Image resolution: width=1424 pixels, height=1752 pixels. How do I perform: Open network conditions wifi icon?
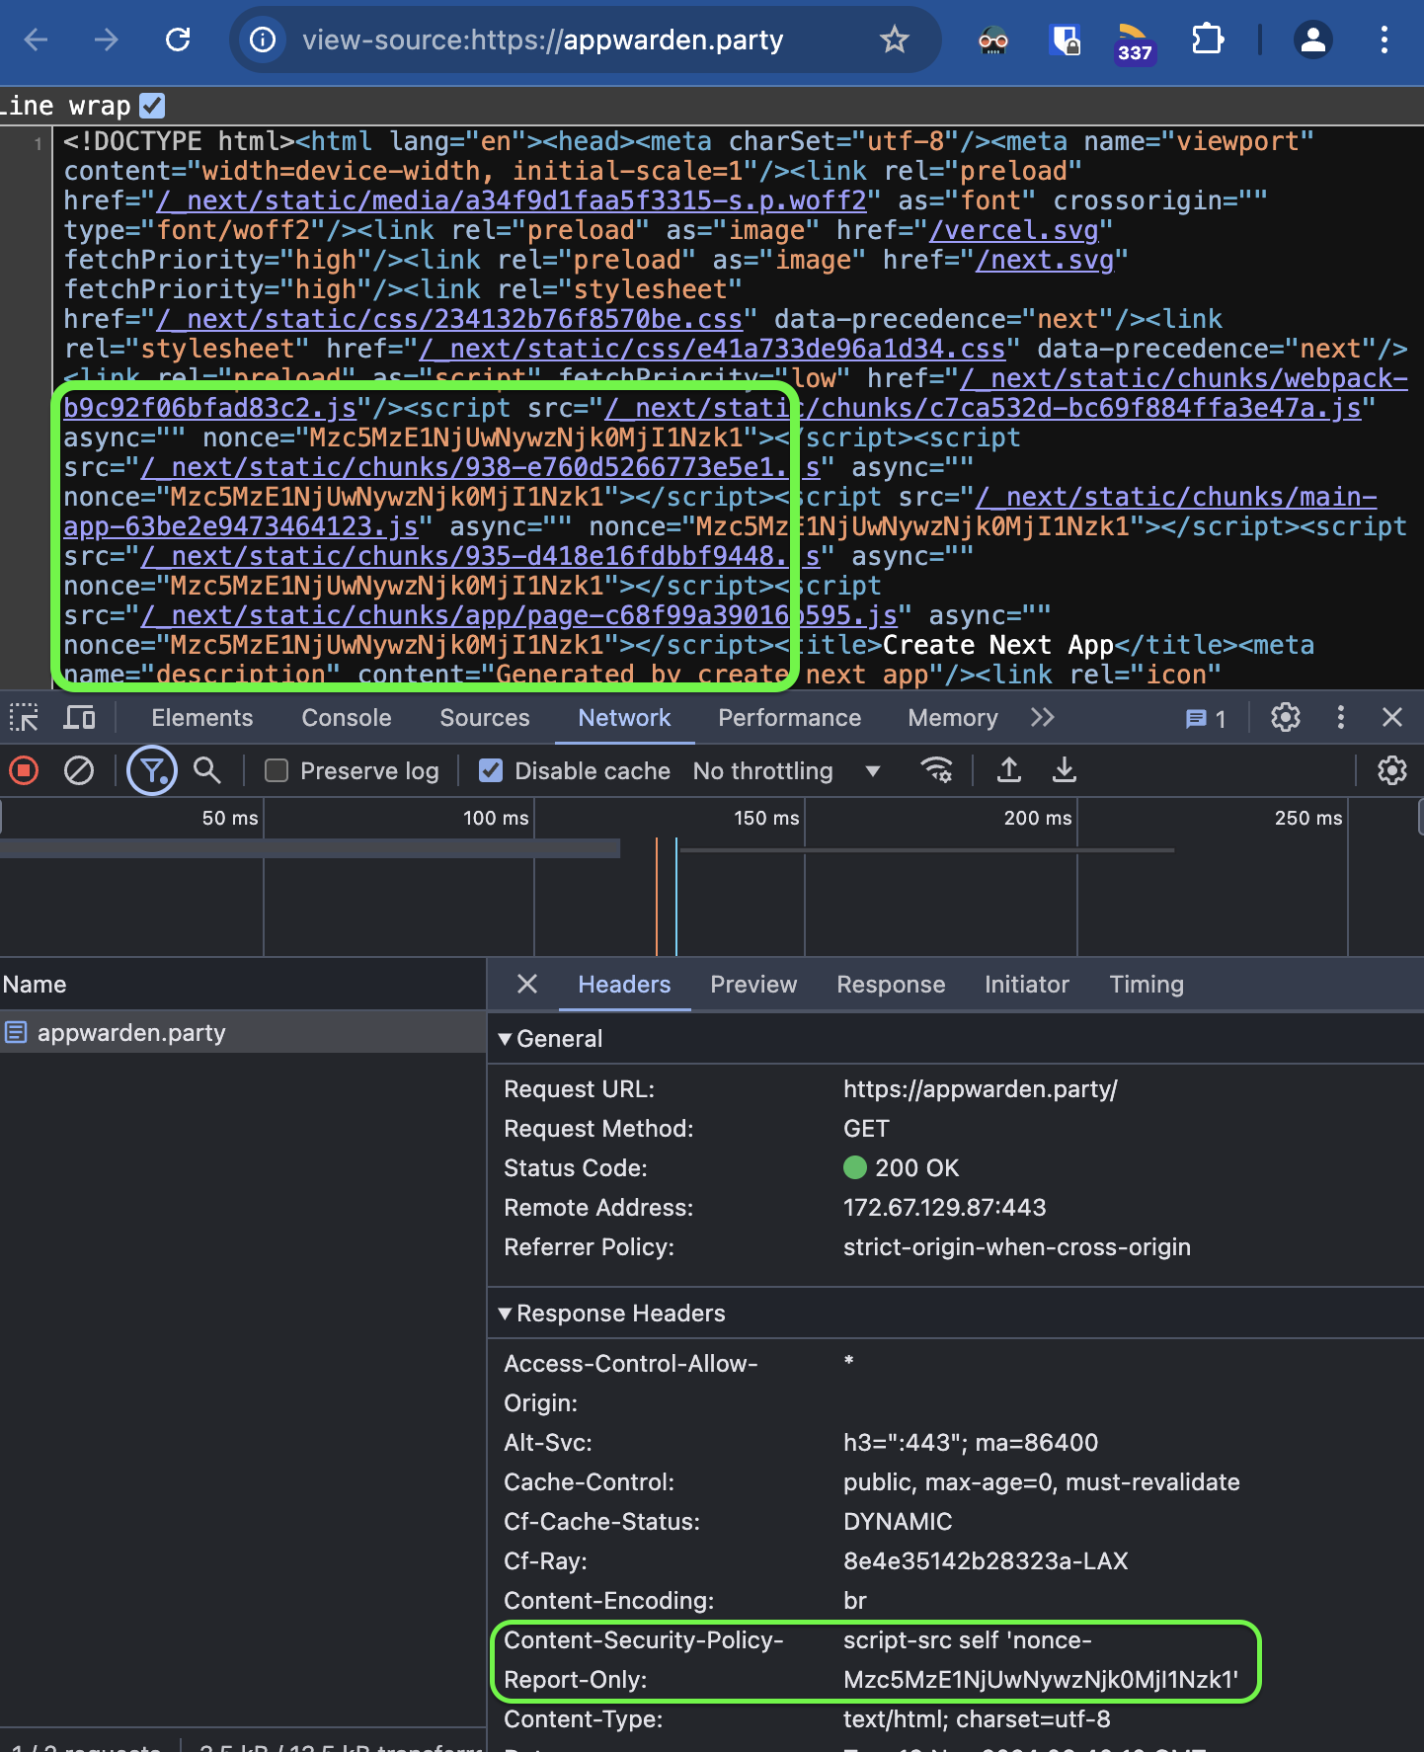[936, 770]
